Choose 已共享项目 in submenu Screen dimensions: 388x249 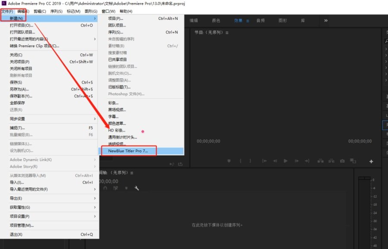coord(141,59)
